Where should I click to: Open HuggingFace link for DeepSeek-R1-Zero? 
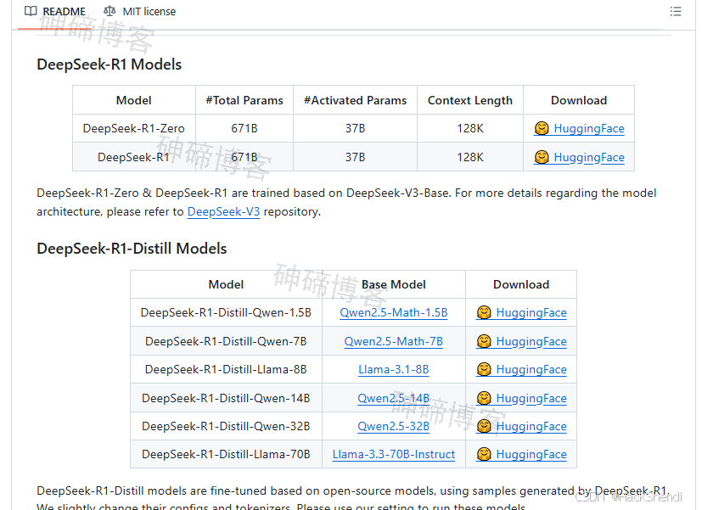coord(579,128)
